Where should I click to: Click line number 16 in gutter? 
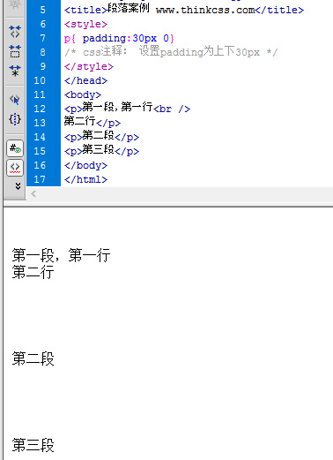[40, 165]
